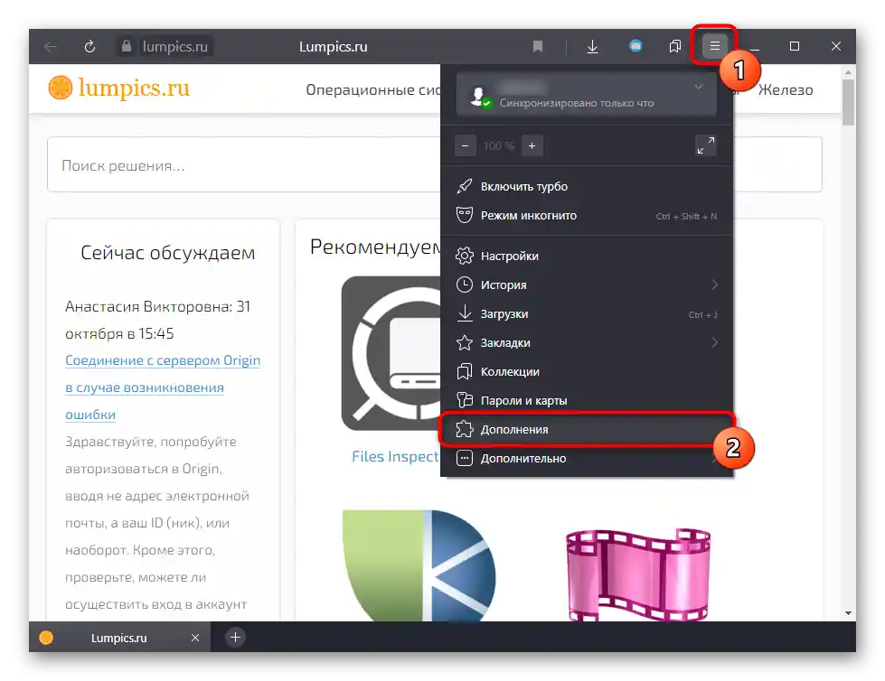The image size is (885, 681).
Task: Open Коллекции menu entry
Action: click(x=587, y=371)
